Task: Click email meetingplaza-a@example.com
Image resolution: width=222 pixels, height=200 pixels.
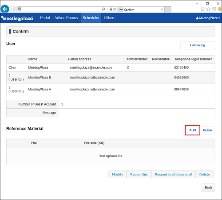Action: [x=92, y=90]
